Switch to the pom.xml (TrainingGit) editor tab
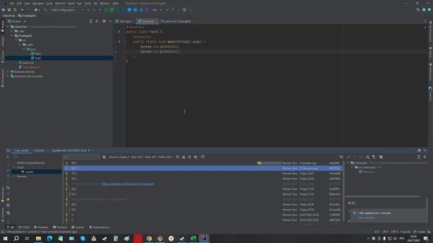This screenshot has width=433, height=243. tap(177, 21)
